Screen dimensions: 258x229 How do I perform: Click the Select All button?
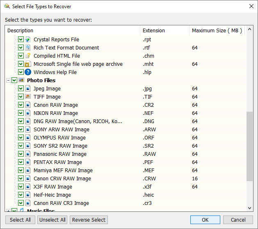click(x=20, y=220)
